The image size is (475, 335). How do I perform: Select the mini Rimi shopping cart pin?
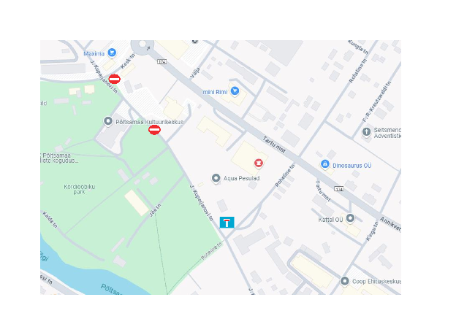point(235,91)
